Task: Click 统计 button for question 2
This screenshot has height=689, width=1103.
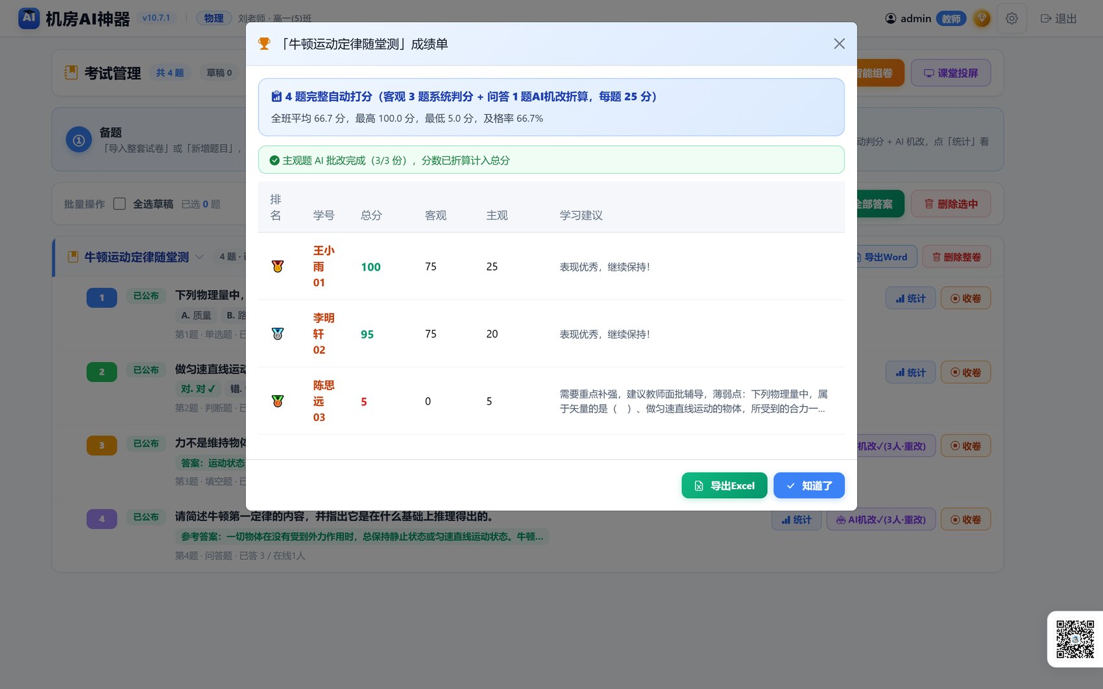Action: click(x=910, y=372)
